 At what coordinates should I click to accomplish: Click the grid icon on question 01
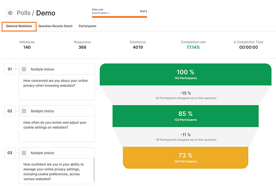click(x=24, y=69)
